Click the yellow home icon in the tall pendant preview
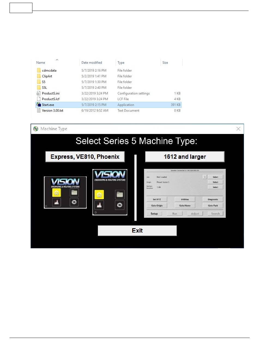Screen dimensions: 259x345 99,195
